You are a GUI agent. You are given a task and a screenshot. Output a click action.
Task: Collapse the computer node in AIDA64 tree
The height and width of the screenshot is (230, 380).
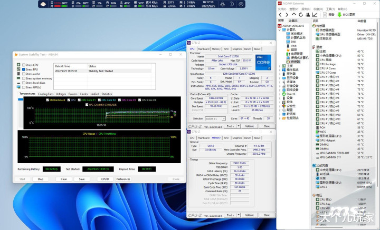(280, 29)
